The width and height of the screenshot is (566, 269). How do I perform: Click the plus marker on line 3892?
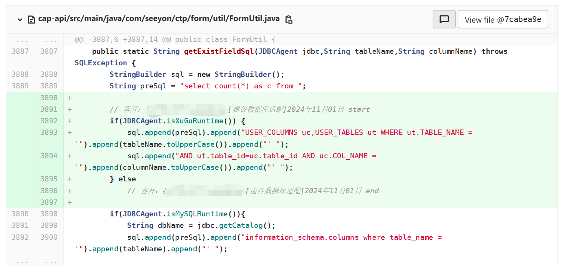pyautogui.click(x=70, y=121)
